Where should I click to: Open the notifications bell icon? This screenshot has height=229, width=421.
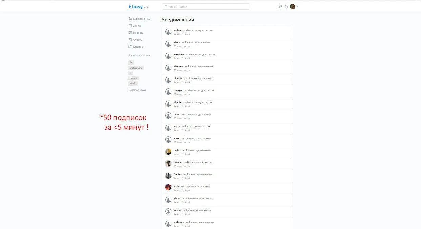[286, 7]
